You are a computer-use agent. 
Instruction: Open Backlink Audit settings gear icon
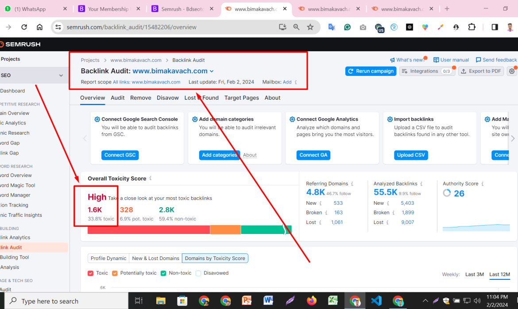(x=512, y=71)
